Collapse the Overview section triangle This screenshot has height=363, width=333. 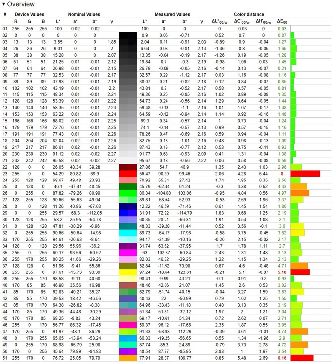pos(3,4)
